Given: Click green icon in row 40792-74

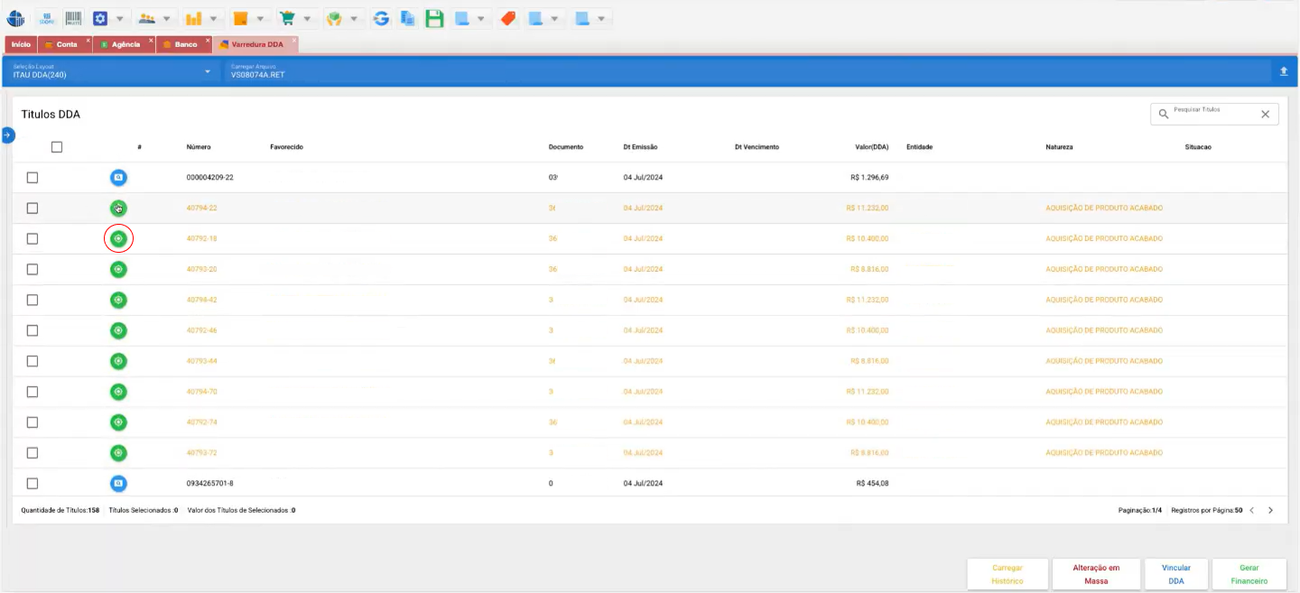Looking at the screenshot, I should coord(118,422).
